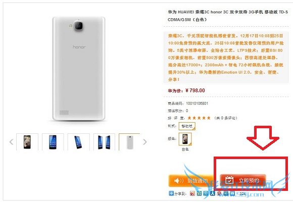
Task: Select the 移动版 model option
Action: 187,126
